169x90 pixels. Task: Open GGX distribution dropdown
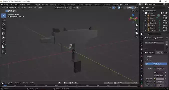159,73
